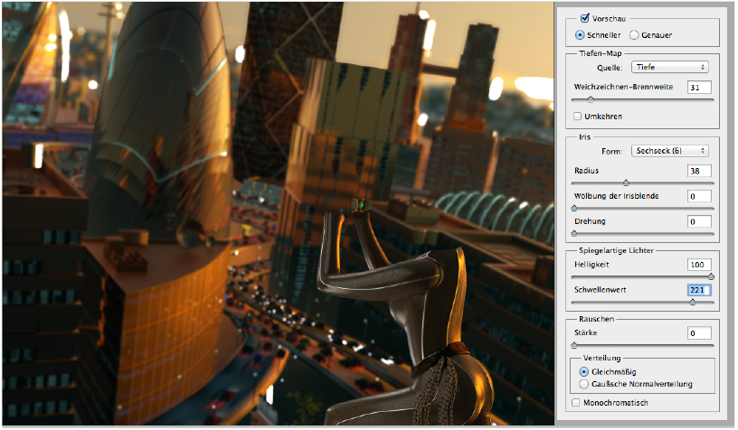Click the Wölbung der Irisblende value field
This screenshot has height=430, width=738.
[699, 196]
